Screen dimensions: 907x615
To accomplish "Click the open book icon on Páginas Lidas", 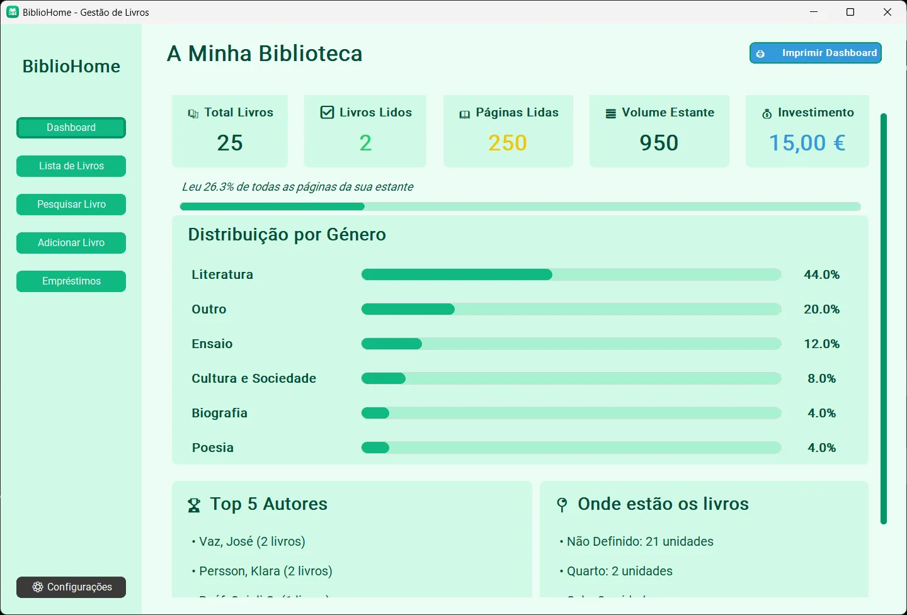I will click(464, 114).
